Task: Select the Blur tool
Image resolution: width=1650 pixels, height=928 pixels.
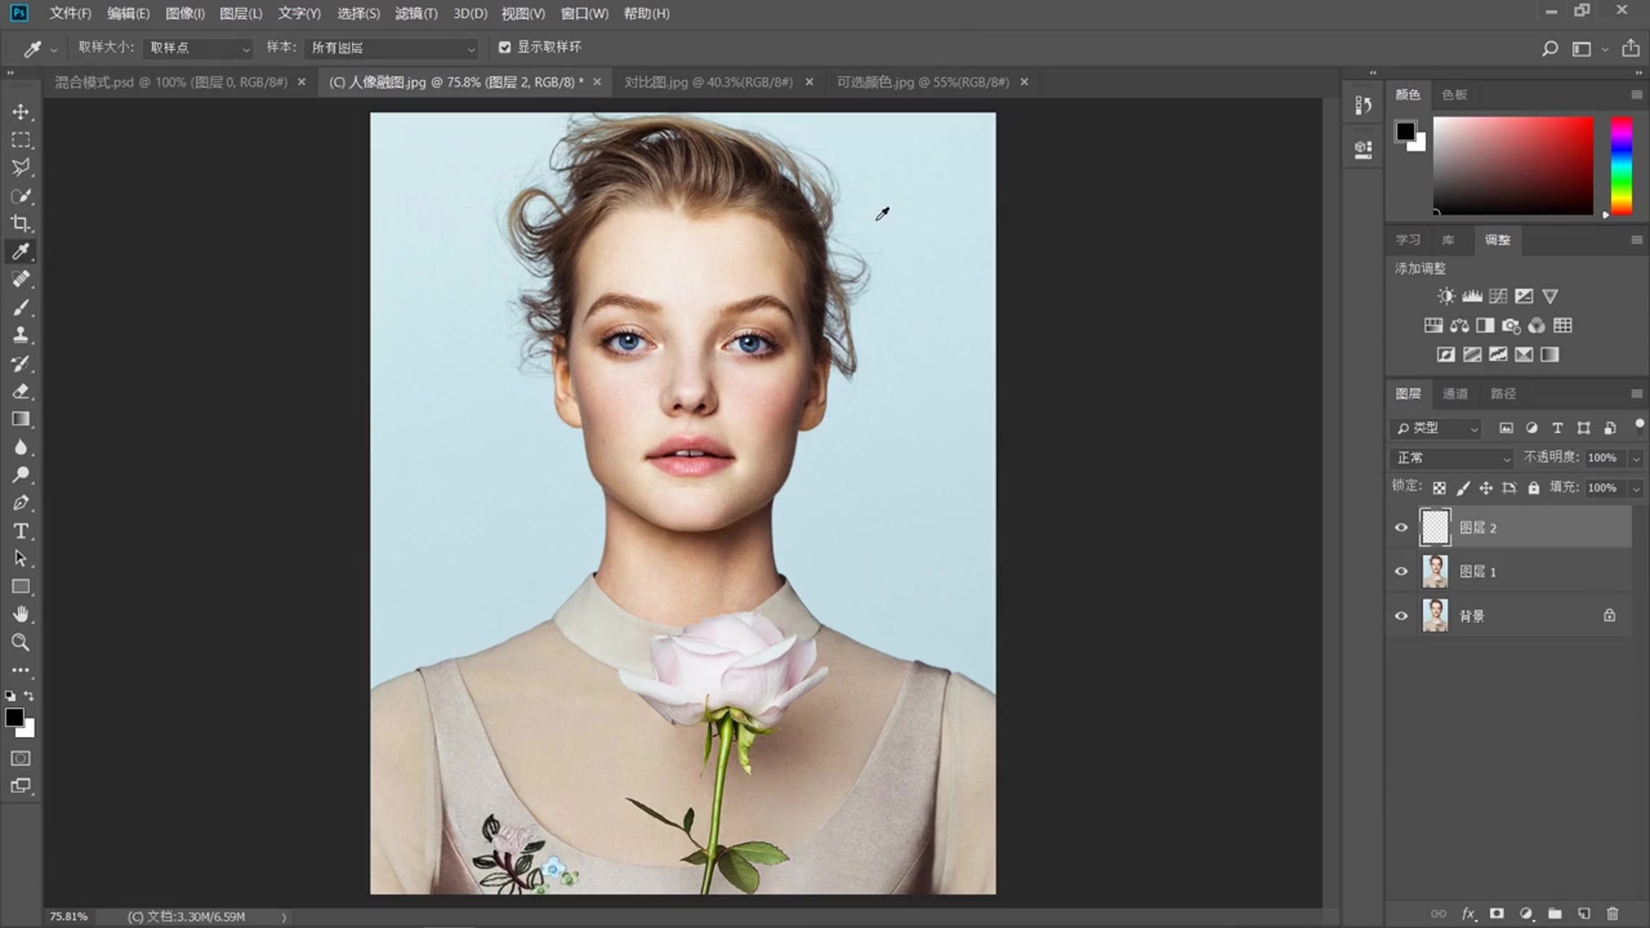Action: click(x=21, y=447)
